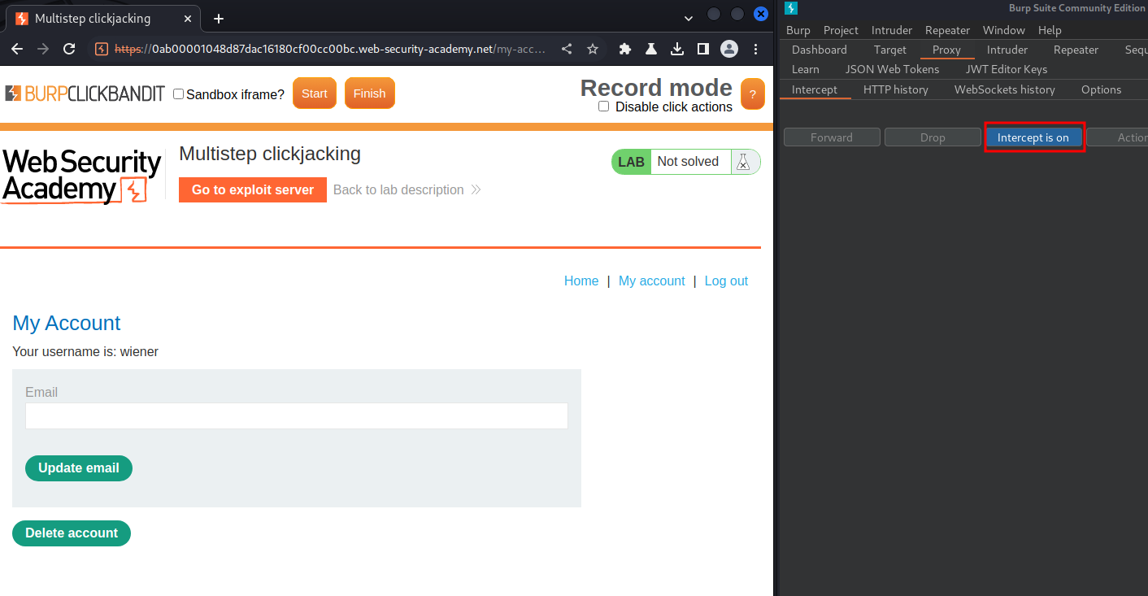Click the flask labs icon in Chrome toolbar
Image resolution: width=1148 pixels, height=596 pixels.
tap(651, 49)
